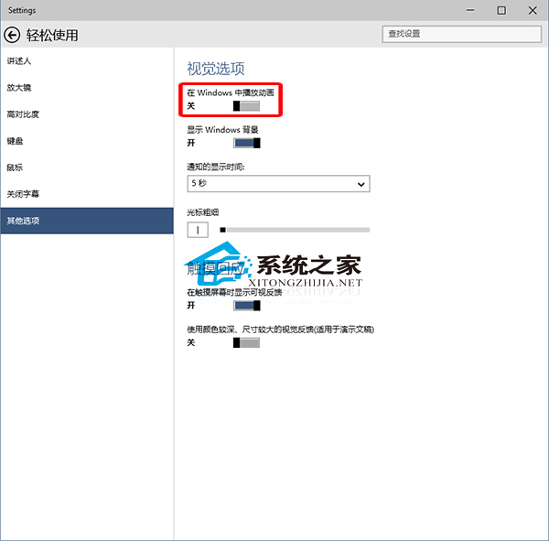Click the 视觉选项 heading text

(216, 69)
